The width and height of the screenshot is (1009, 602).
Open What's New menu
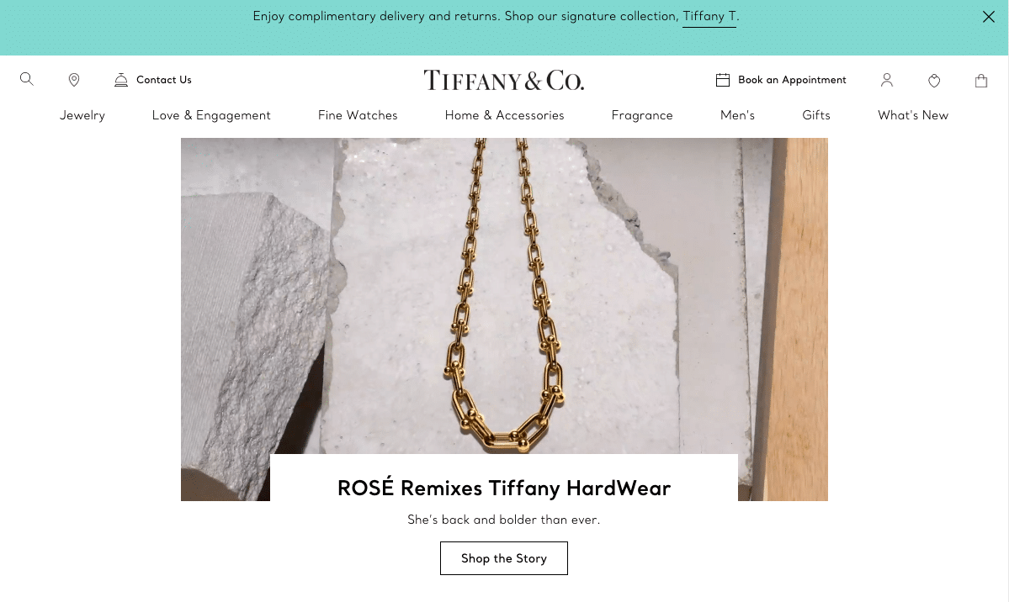(913, 115)
